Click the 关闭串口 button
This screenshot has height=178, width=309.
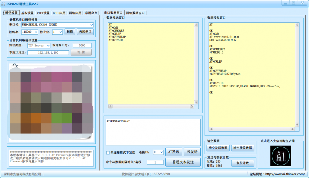[x=85, y=32]
